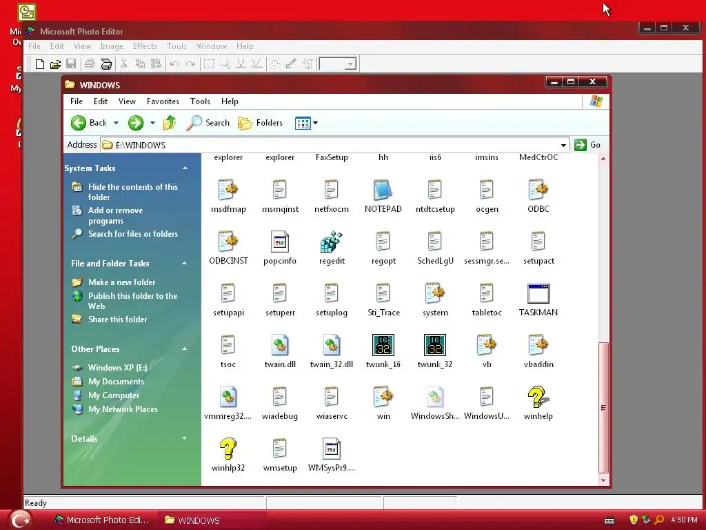Click Redo icon in Photo Editor toolbar
This screenshot has height=530, width=706.
tap(190, 64)
